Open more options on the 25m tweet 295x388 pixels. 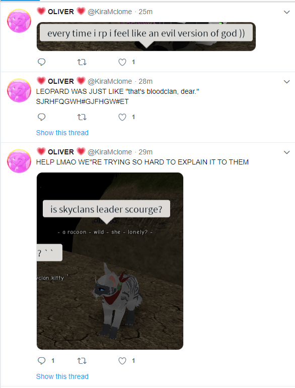pyautogui.click(x=286, y=12)
